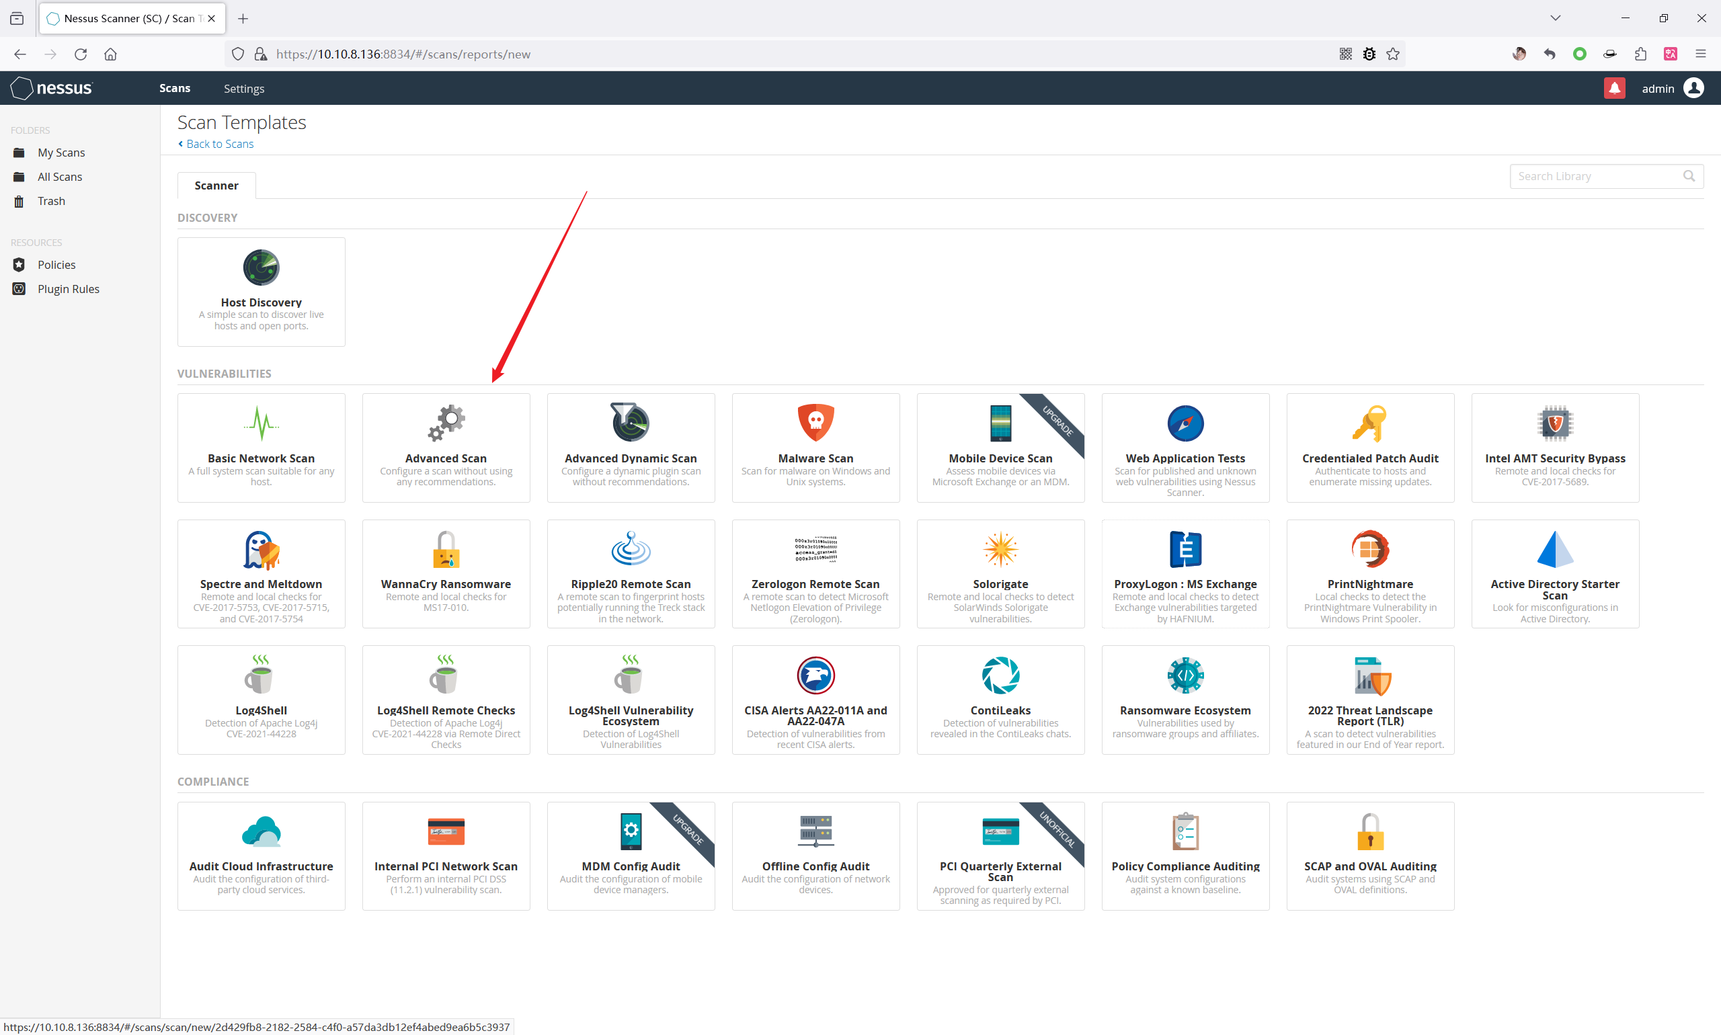Viewport: 1721px width, 1035px height.
Task: Close the Nessus Scanner browser tab
Action: tap(211, 19)
